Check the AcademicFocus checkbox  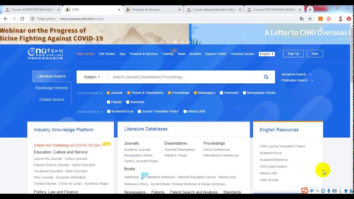pos(109,111)
